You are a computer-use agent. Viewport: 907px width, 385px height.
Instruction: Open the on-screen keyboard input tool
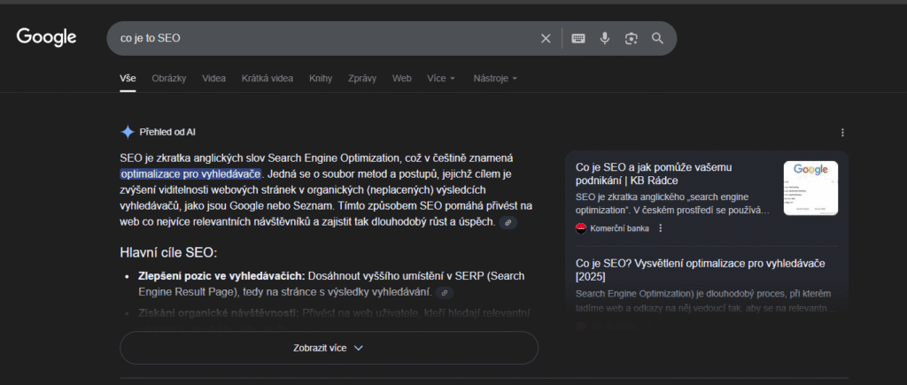[578, 38]
